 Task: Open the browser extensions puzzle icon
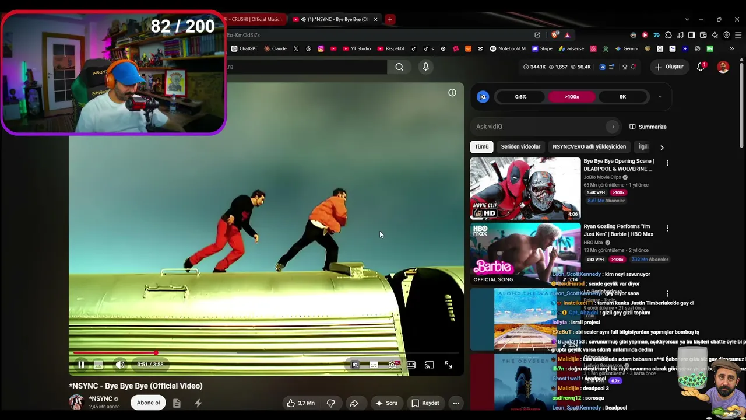668,35
